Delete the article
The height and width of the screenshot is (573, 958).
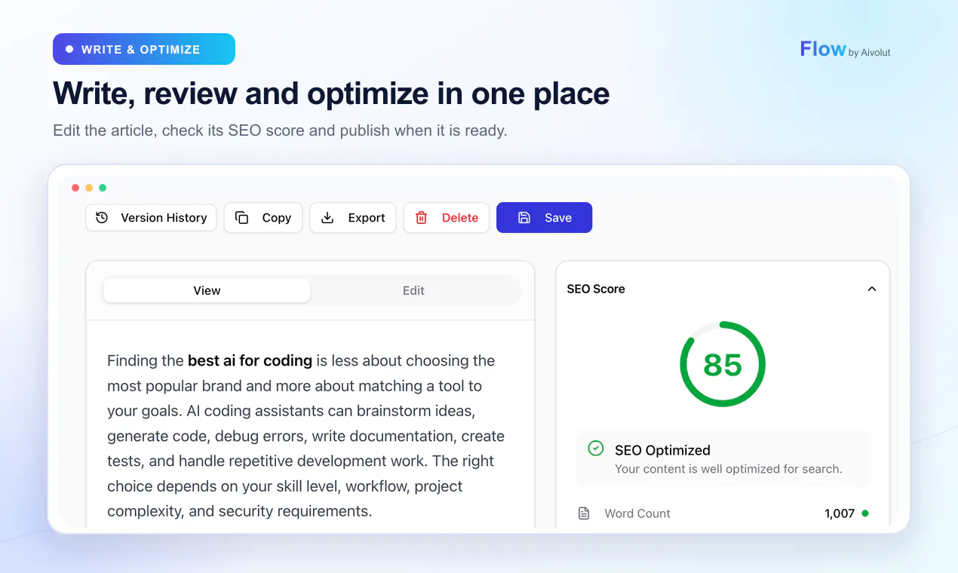(x=447, y=218)
